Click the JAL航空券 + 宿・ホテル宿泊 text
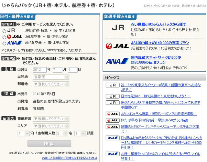207x162 pixels. pos(47,36)
